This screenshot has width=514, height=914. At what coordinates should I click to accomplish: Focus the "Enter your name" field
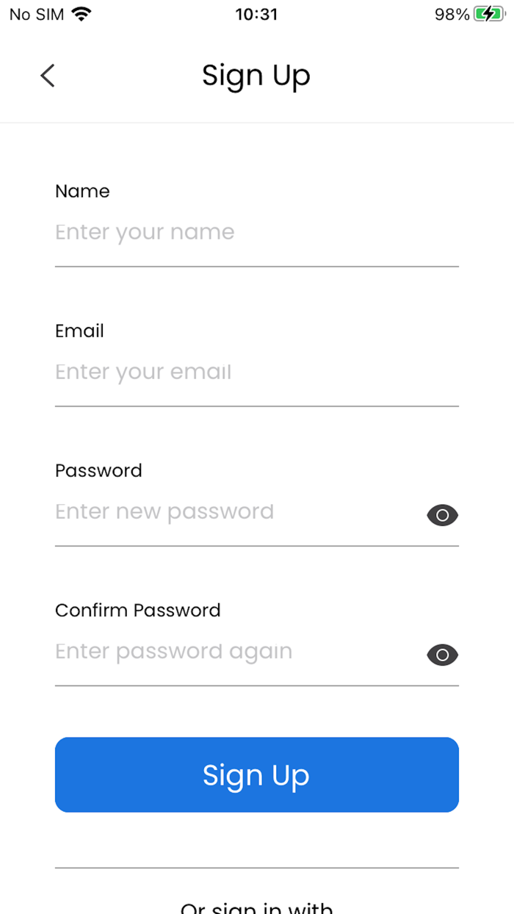point(242,232)
